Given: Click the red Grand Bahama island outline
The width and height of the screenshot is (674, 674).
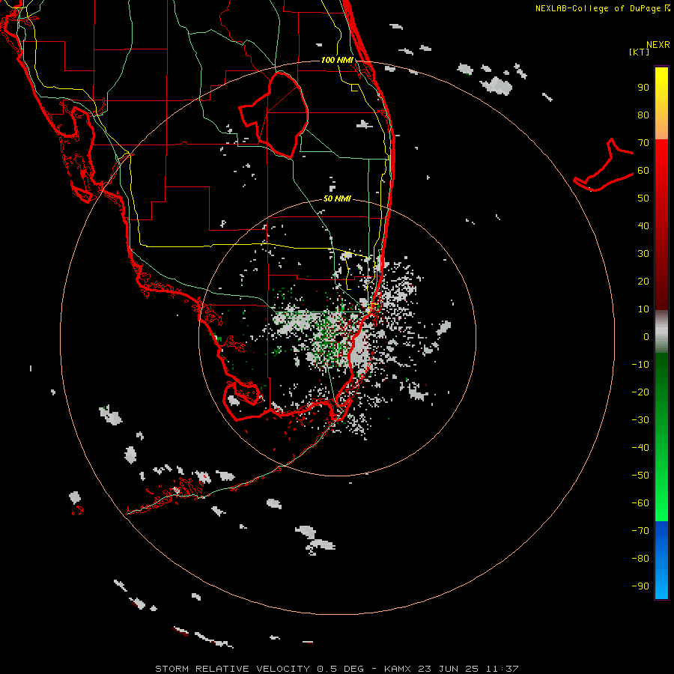Looking at the screenshot, I should click(604, 166).
